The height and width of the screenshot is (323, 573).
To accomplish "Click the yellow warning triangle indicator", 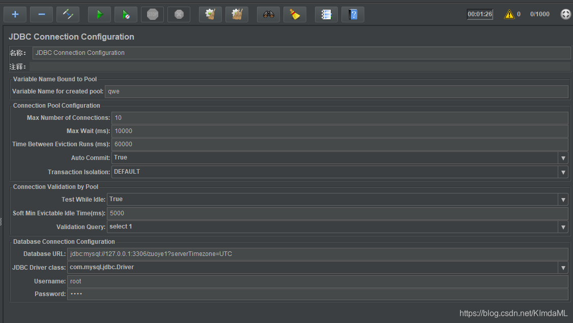I will pos(509,14).
